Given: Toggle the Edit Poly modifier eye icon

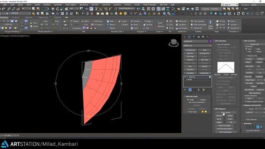Looking at the screenshot, I should 185,77.
